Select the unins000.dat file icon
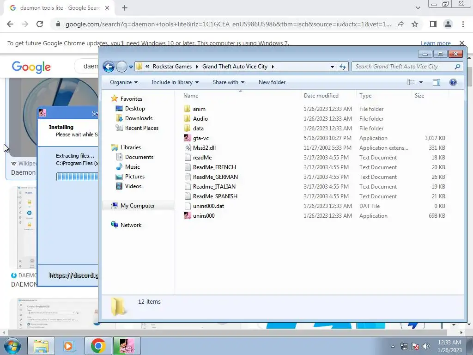Screen dimensions: 473x355 click(x=188, y=206)
